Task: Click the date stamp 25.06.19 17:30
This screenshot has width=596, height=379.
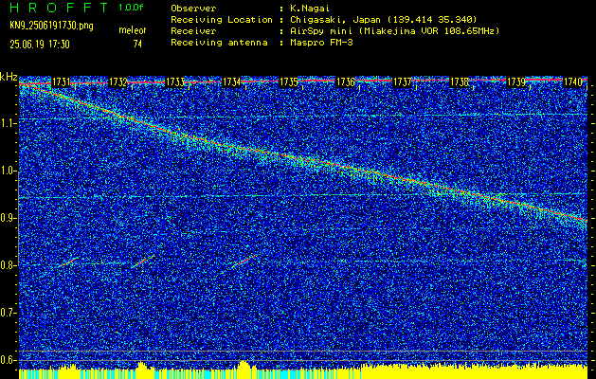Action: (x=40, y=45)
